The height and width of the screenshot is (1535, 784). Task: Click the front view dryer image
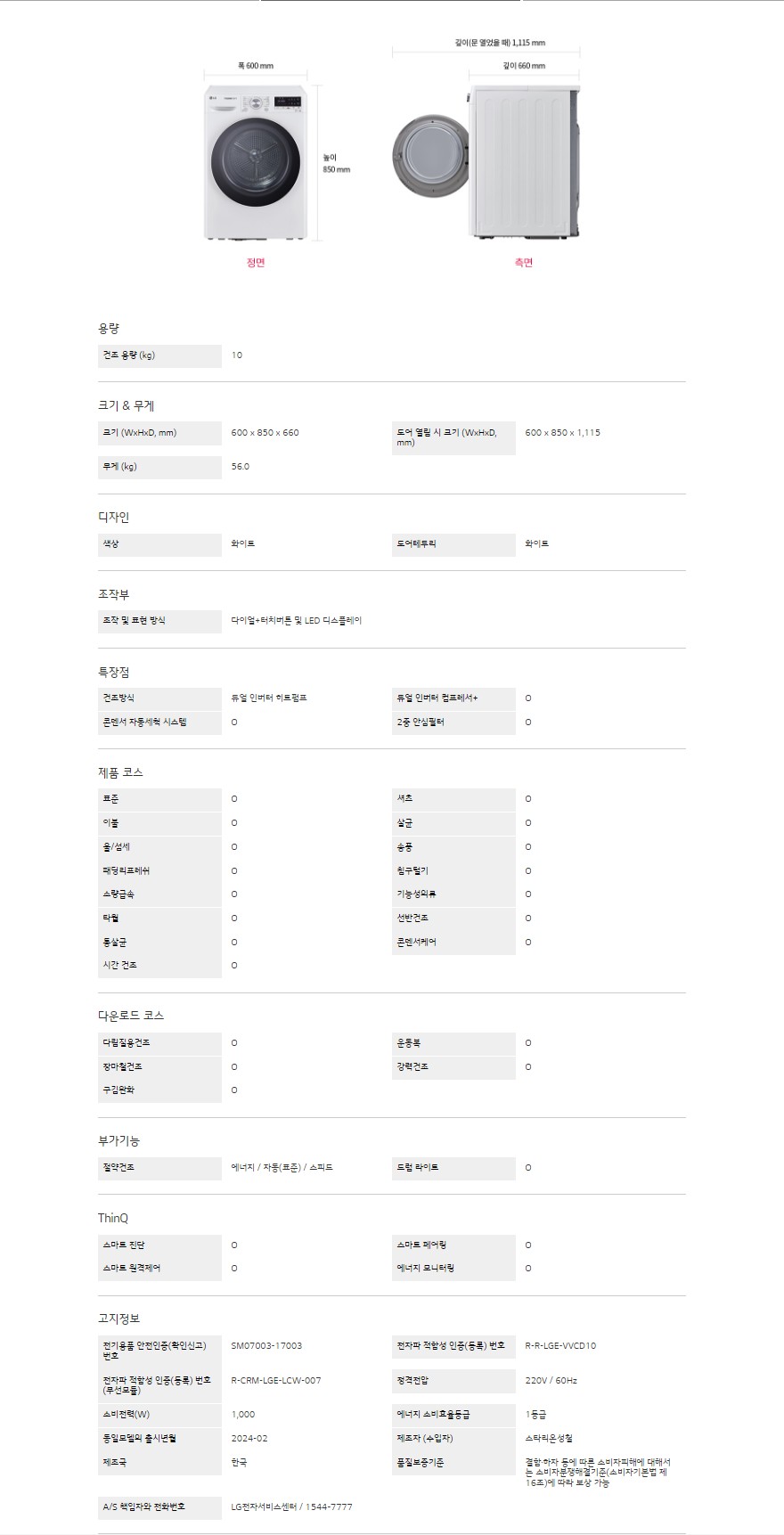[256, 163]
